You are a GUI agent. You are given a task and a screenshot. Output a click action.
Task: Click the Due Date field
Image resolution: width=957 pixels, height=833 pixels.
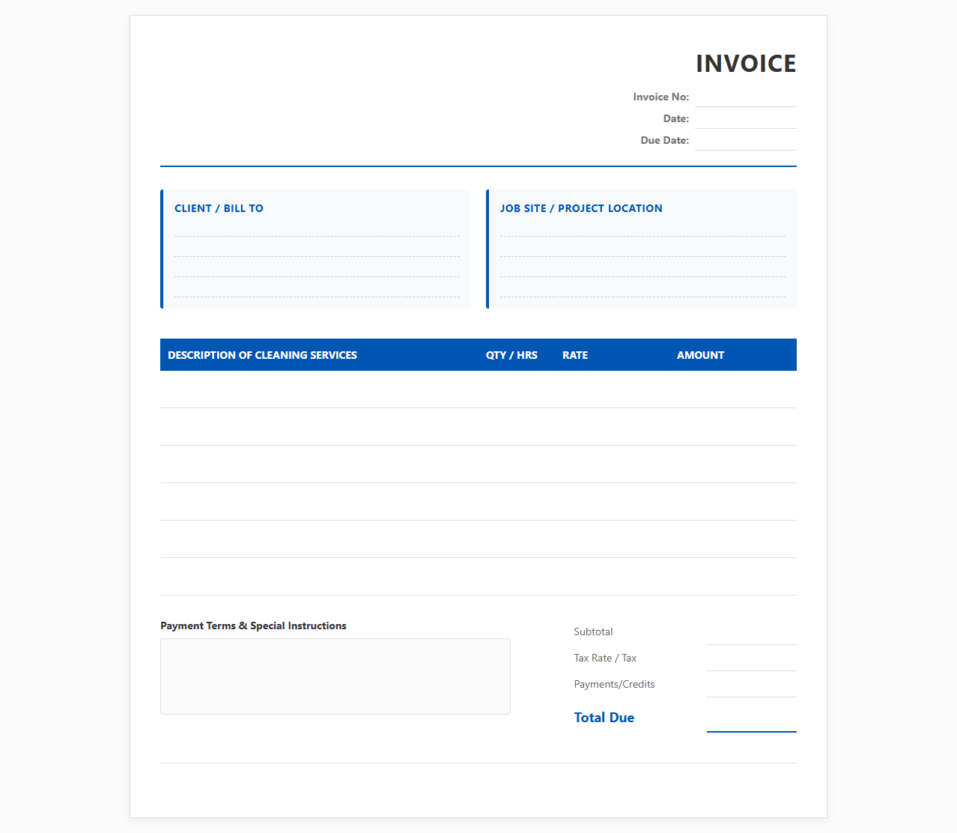pos(745,141)
